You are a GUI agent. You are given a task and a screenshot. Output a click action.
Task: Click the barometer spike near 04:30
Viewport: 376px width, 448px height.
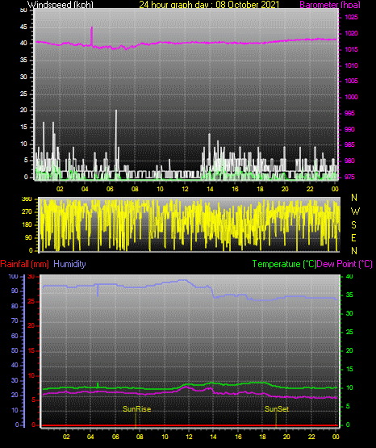(92, 36)
